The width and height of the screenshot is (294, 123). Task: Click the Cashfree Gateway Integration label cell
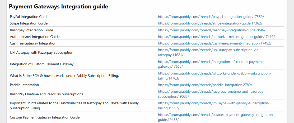click(83, 43)
